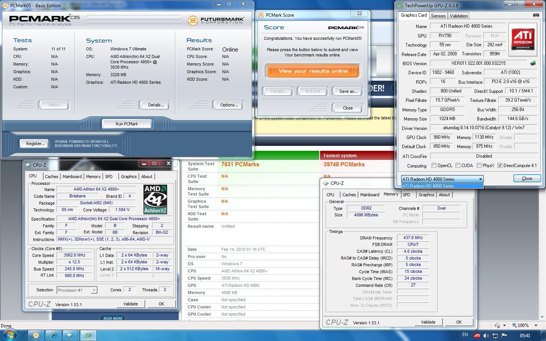The width and height of the screenshot is (546, 341).
Task: Click the Memory Size 1024 MB field in GPU-Z
Action: coord(447,119)
